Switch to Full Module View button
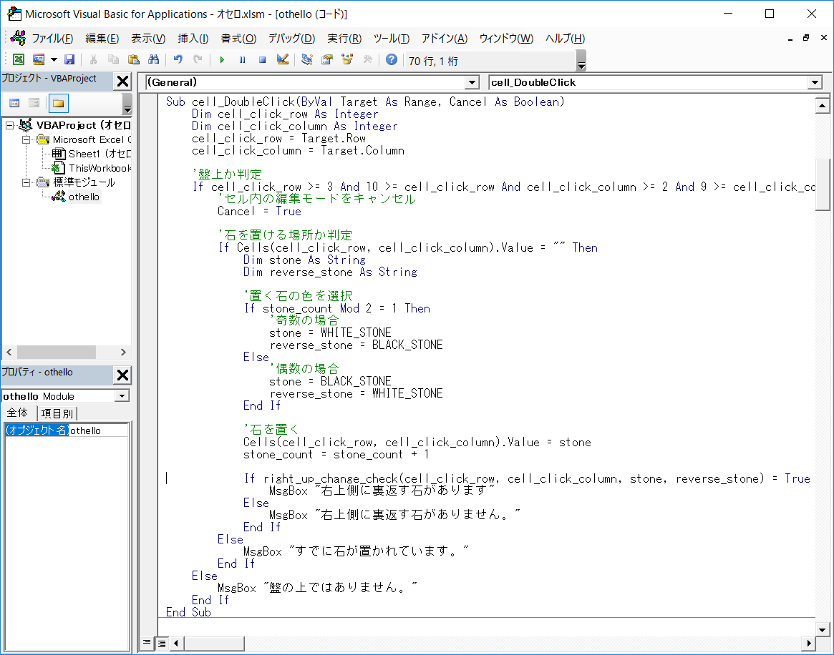Image resolution: width=834 pixels, height=655 pixels. [x=162, y=643]
